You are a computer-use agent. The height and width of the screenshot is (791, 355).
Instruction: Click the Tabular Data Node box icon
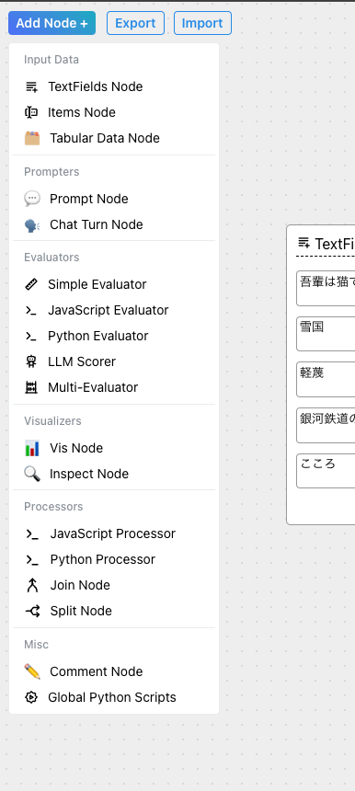pyautogui.click(x=32, y=138)
